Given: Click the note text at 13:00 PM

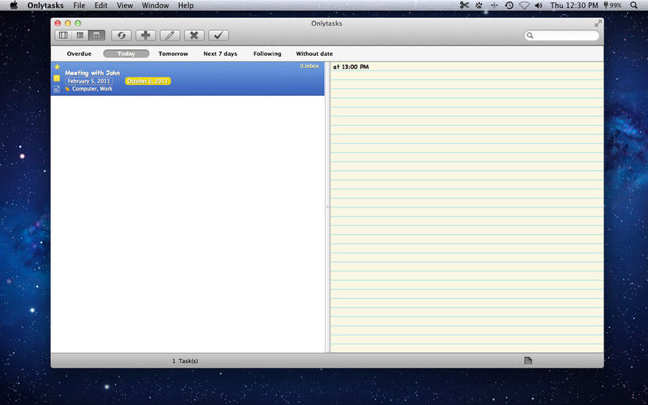Looking at the screenshot, I should 351,67.
